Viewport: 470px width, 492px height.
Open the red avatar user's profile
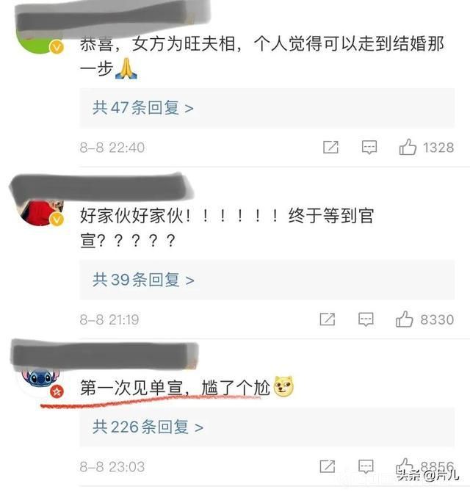[x=40, y=212]
